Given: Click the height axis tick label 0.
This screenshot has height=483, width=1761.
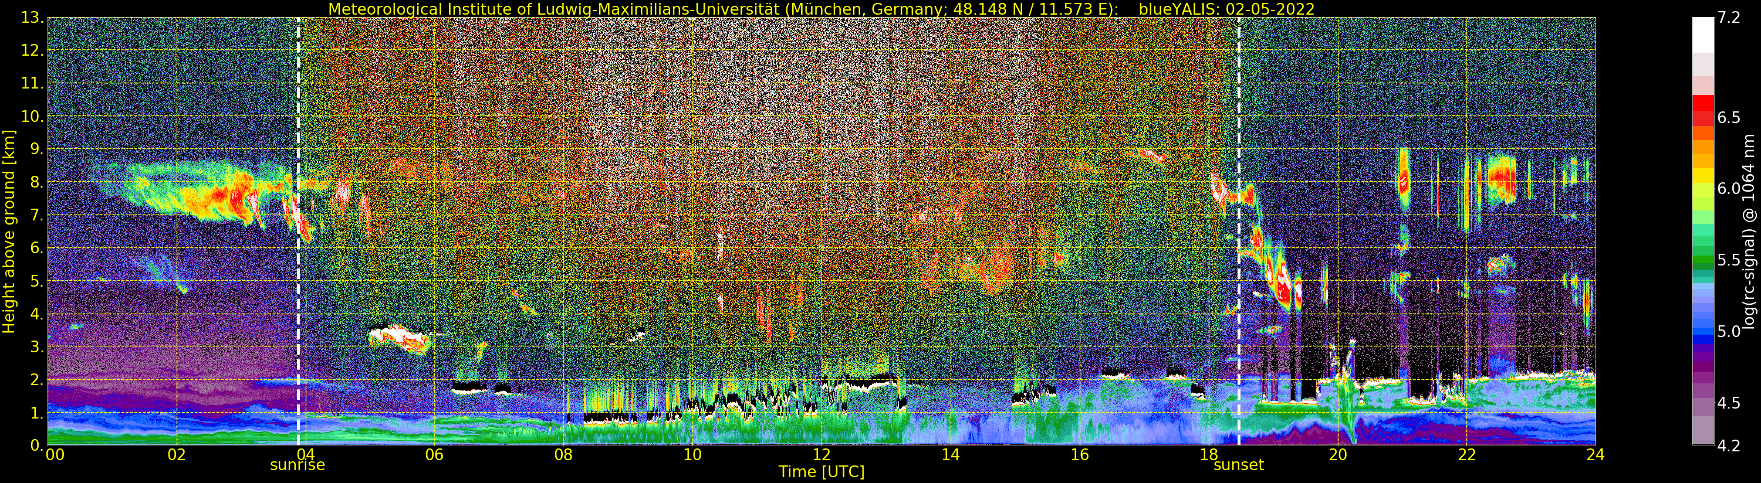Looking at the screenshot, I should point(37,445).
